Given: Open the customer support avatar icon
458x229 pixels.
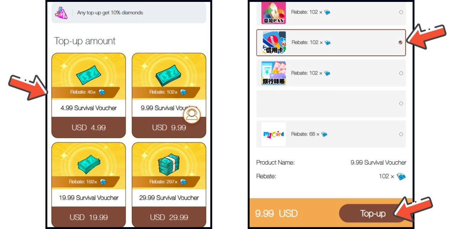Looking at the screenshot, I should [x=192, y=115].
